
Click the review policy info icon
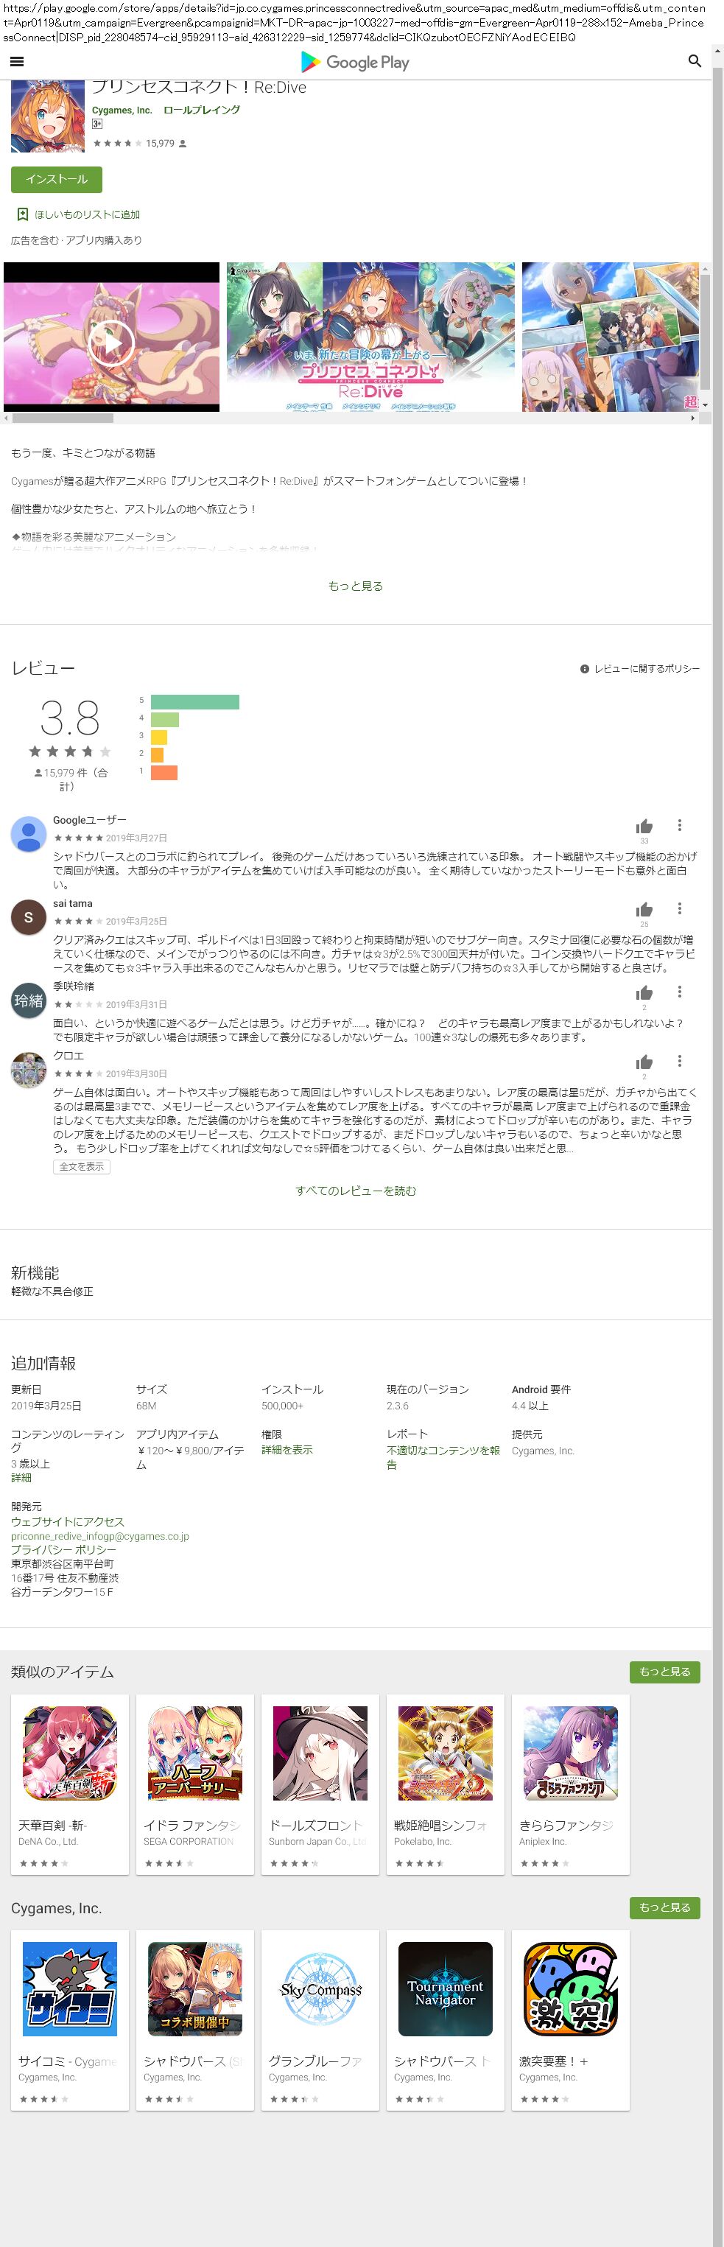pos(585,669)
